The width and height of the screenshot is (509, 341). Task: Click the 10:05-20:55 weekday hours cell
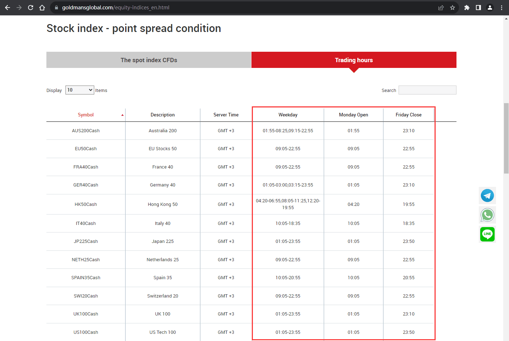[x=288, y=278]
